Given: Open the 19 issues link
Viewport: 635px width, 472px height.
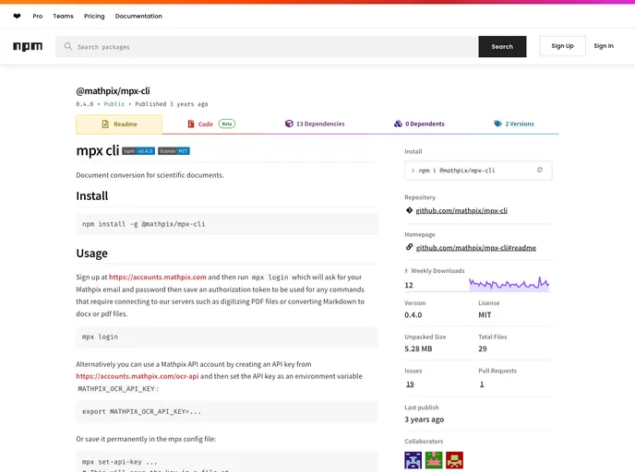Looking at the screenshot, I should [410, 384].
